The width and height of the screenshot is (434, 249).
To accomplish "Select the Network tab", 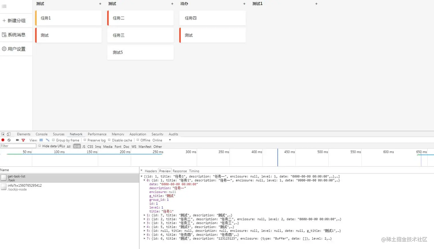I will pos(76,134).
